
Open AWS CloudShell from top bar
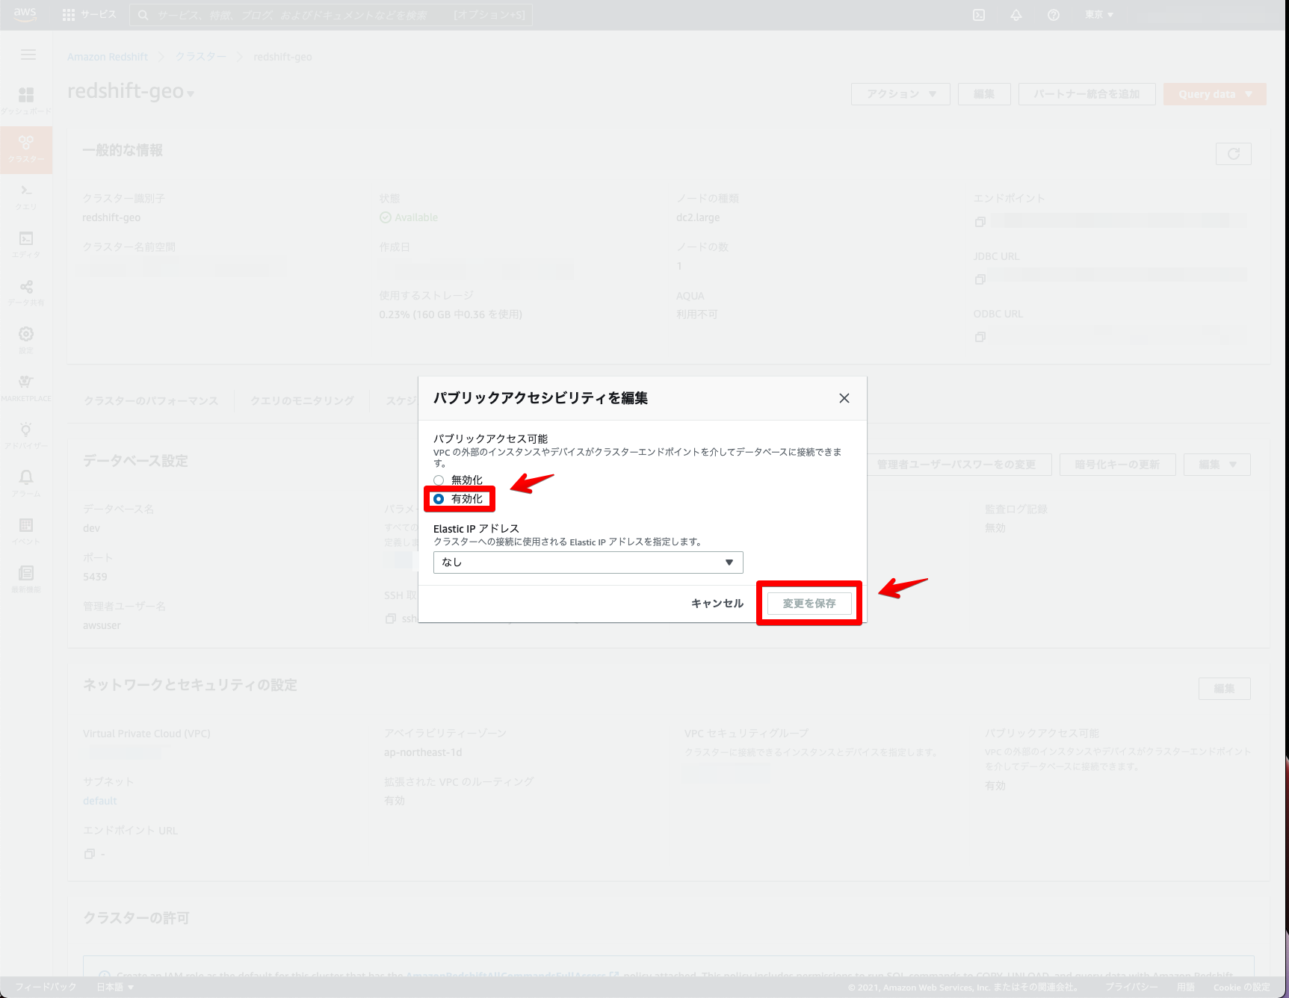[978, 14]
